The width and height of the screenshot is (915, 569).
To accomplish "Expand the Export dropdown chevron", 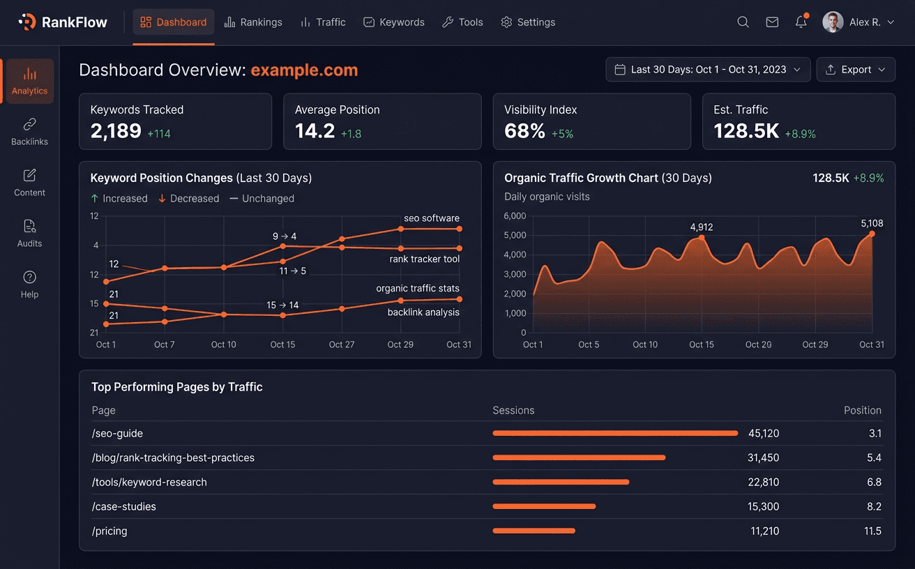I will (x=882, y=70).
